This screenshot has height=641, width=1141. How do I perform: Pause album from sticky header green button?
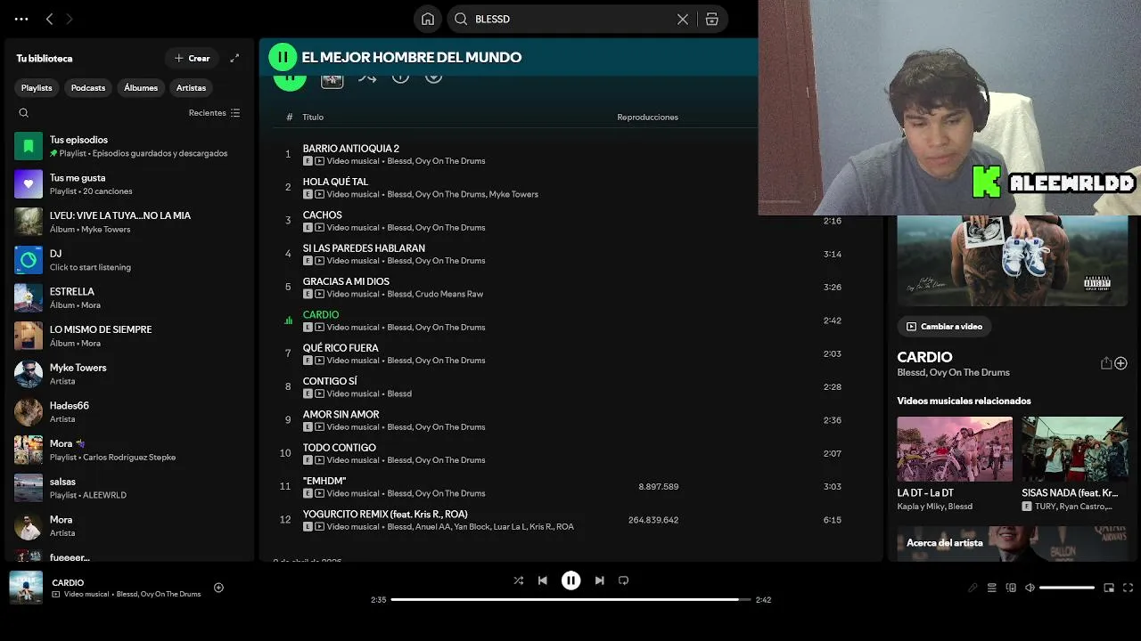tap(283, 57)
